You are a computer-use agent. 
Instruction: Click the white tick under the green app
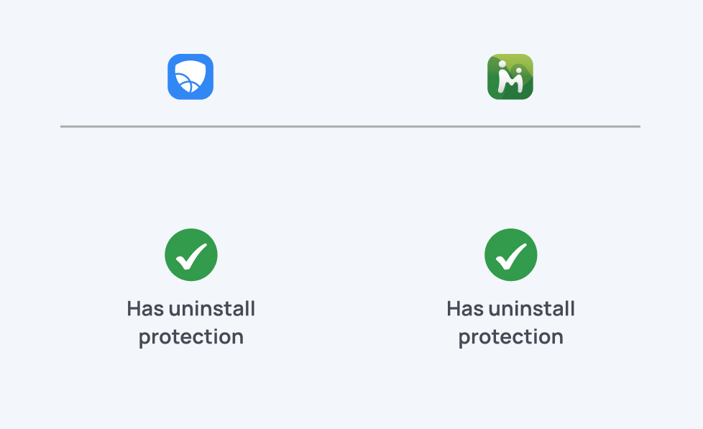click(512, 255)
